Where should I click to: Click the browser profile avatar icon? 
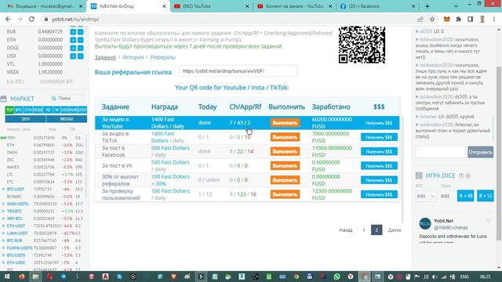[482, 19]
